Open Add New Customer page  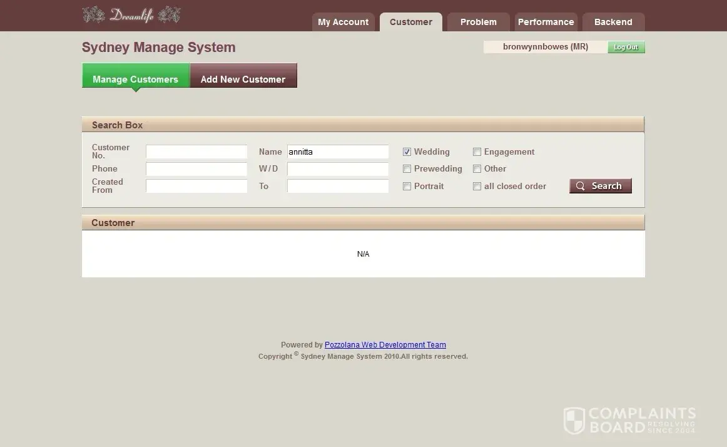tap(243, 79)
